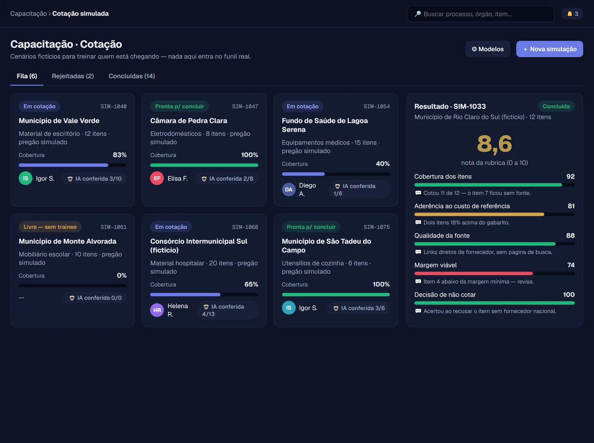Open the Concluídas (14) tab
The image size is (594, 443).
click(x=132, y=76)
